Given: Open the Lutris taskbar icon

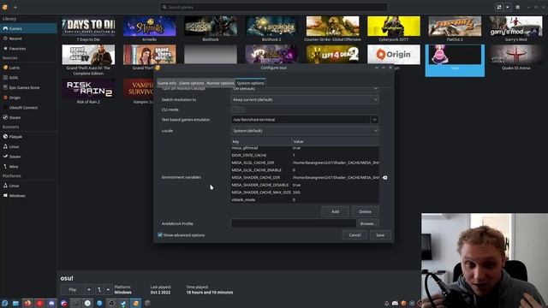Looking at the screenshot, I should point(135,303).
